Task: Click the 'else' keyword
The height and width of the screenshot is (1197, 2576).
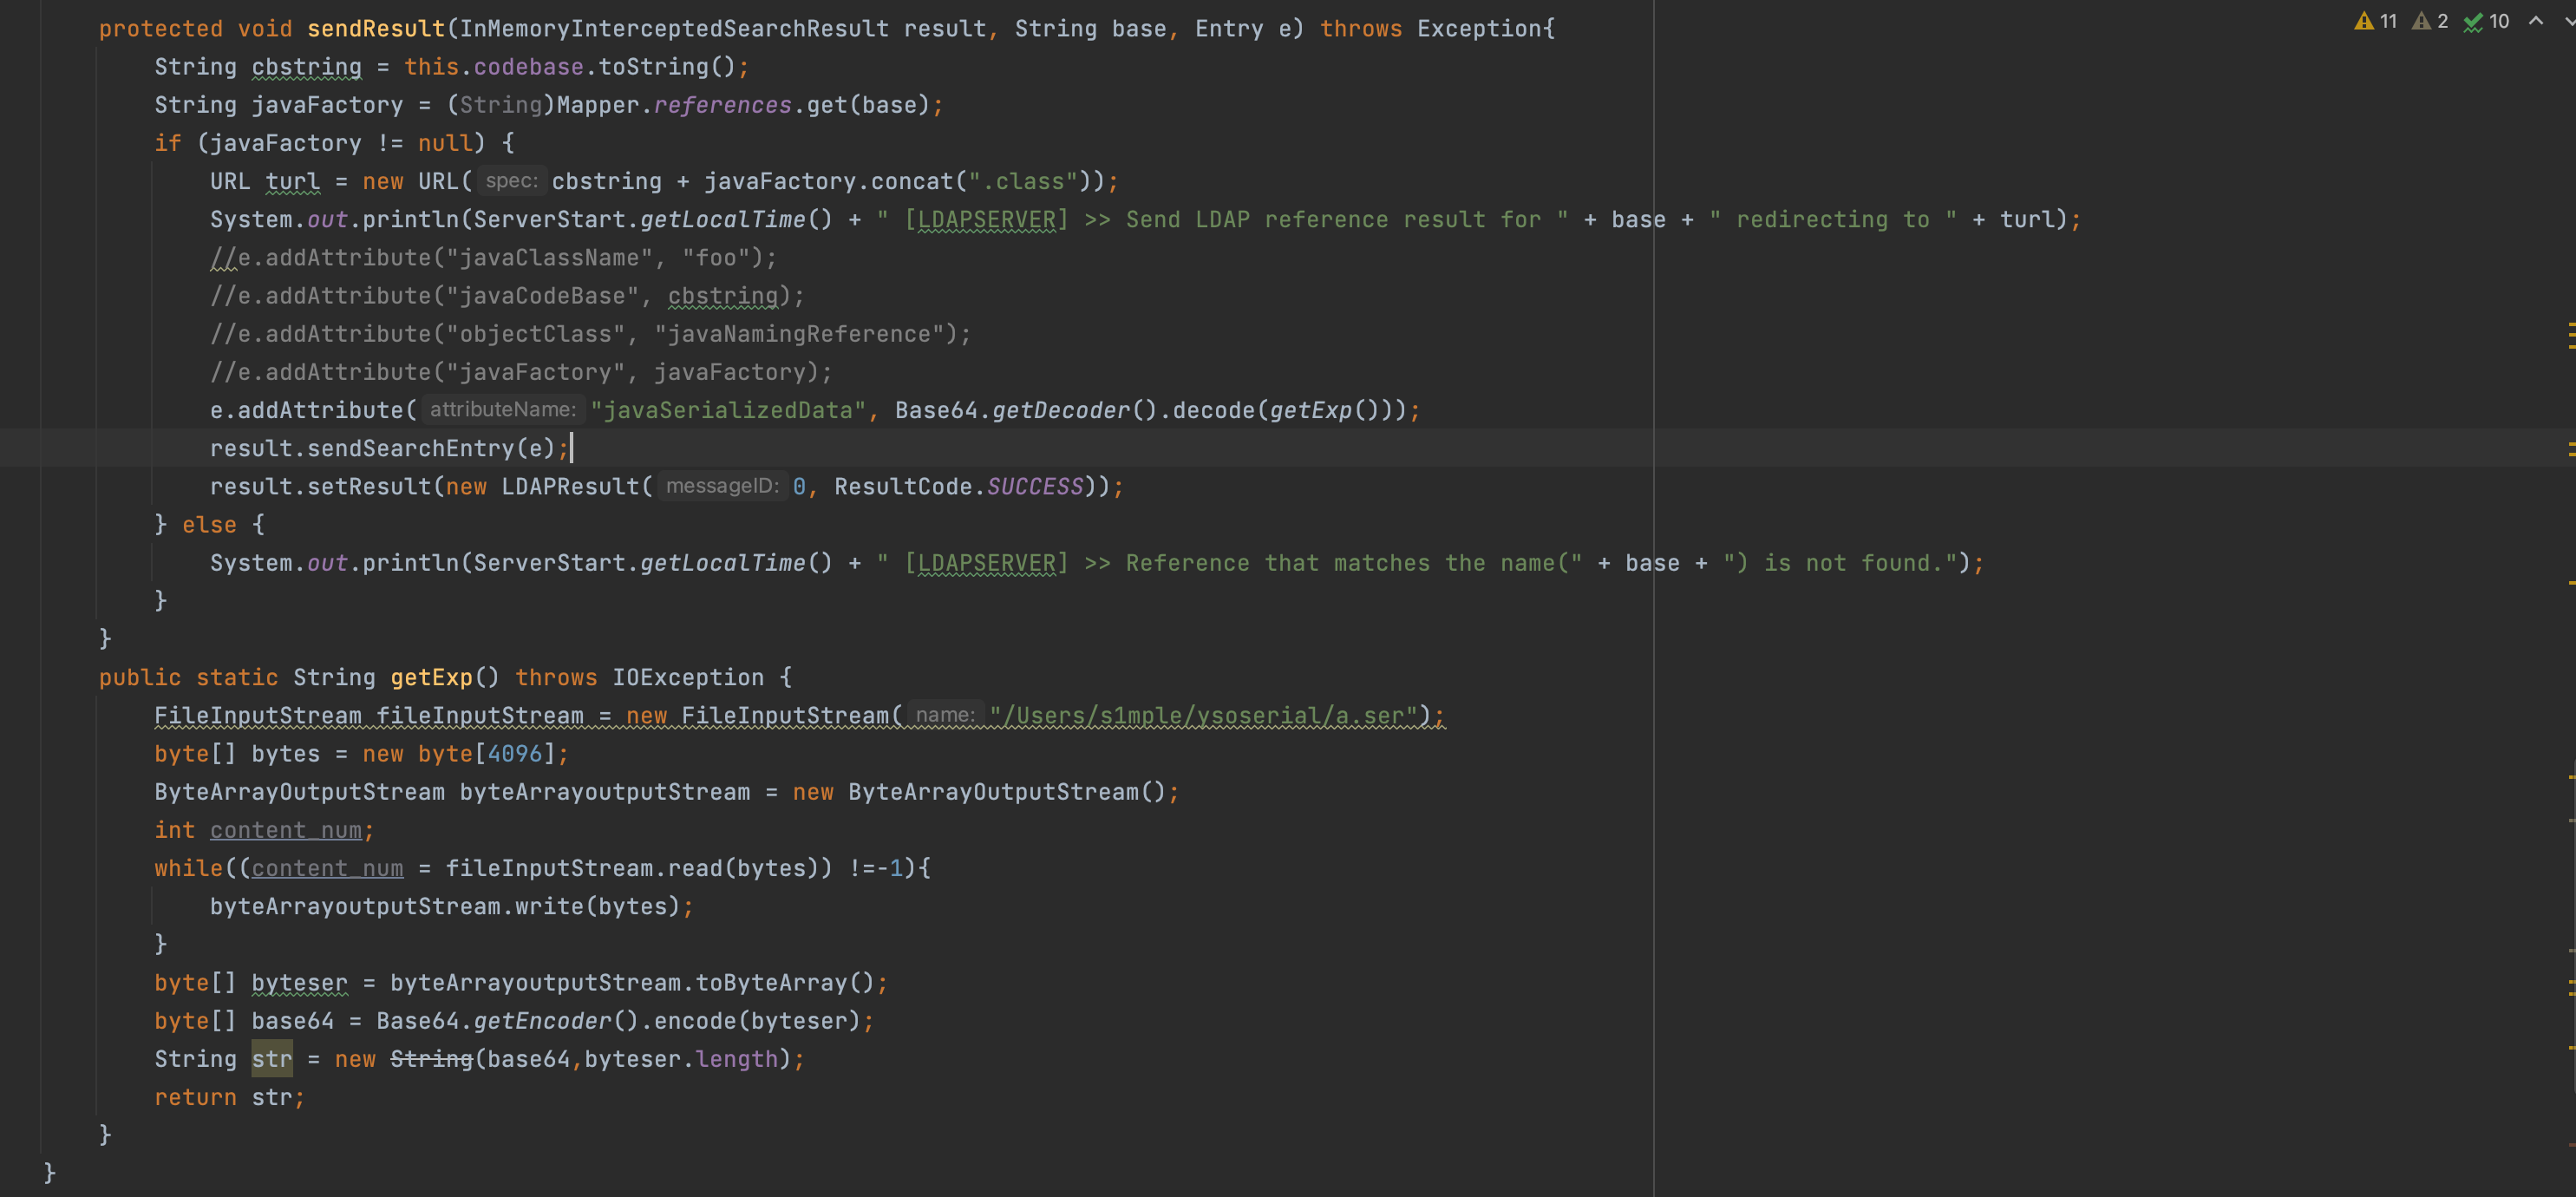Action: pyautogui.click(x=209, y=525)
